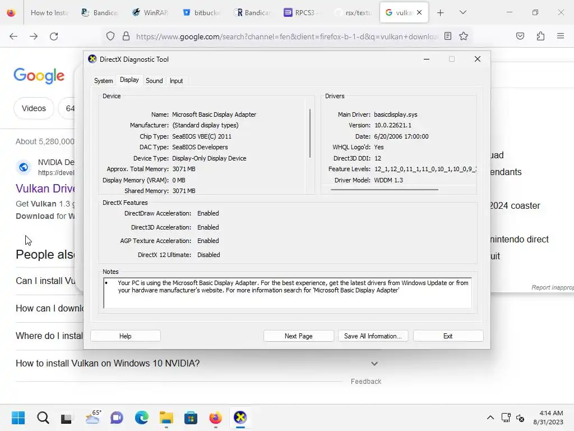Click the 2024 coaster trending suggestion
Image resolution: width=574 pixels, height=431 pixels.
point(515,205)
